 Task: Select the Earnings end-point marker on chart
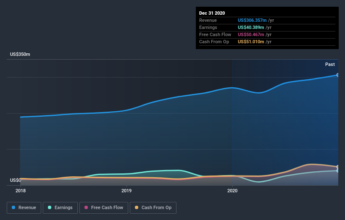point(338,170)
